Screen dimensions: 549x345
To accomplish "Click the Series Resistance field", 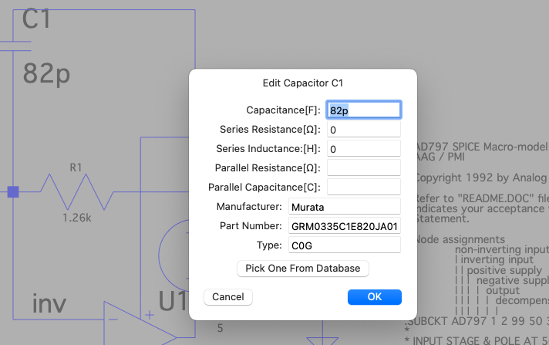I will click(x=364, y=130).
